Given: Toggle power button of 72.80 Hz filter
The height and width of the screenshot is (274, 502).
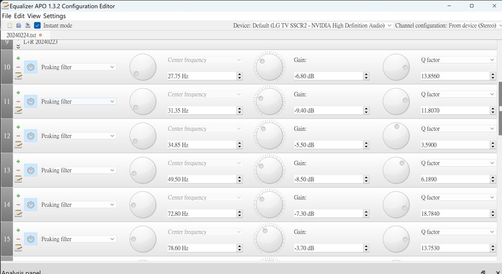Looking at the screenshot, I should tap(31, 205).
